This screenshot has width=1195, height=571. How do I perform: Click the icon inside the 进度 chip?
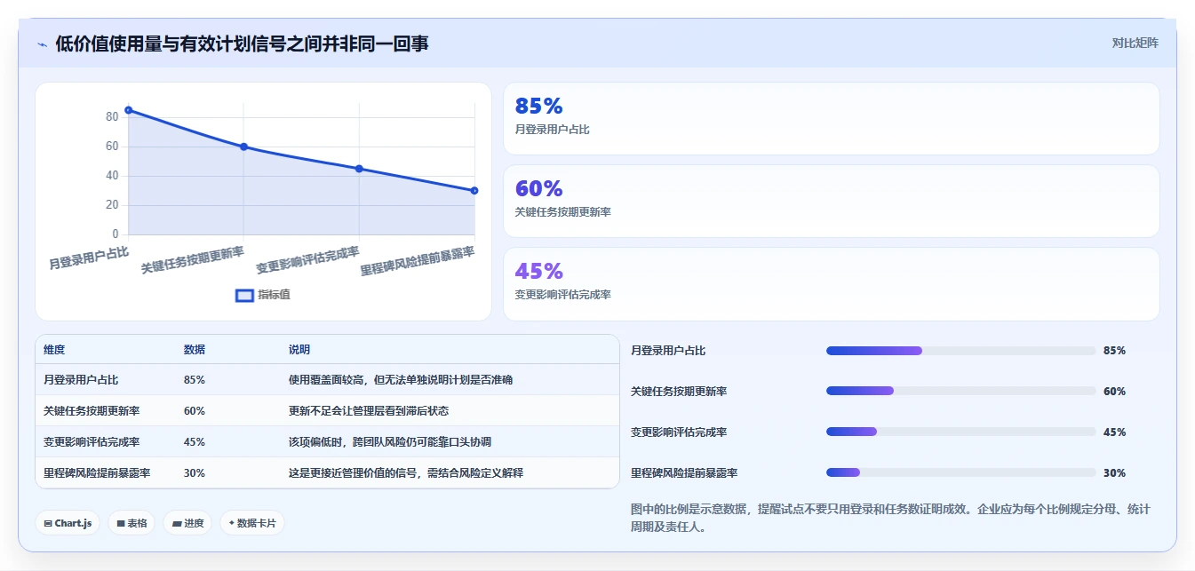point(177,524)
